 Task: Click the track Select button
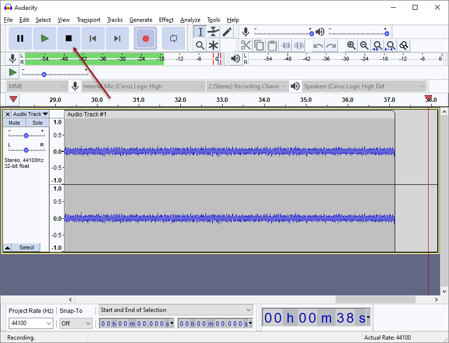pos(26,247)
